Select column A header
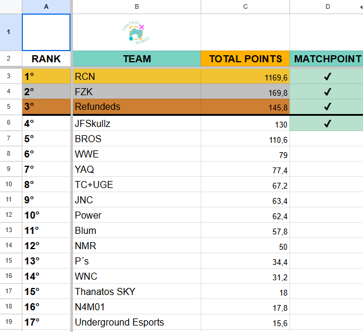 [46, 6]
